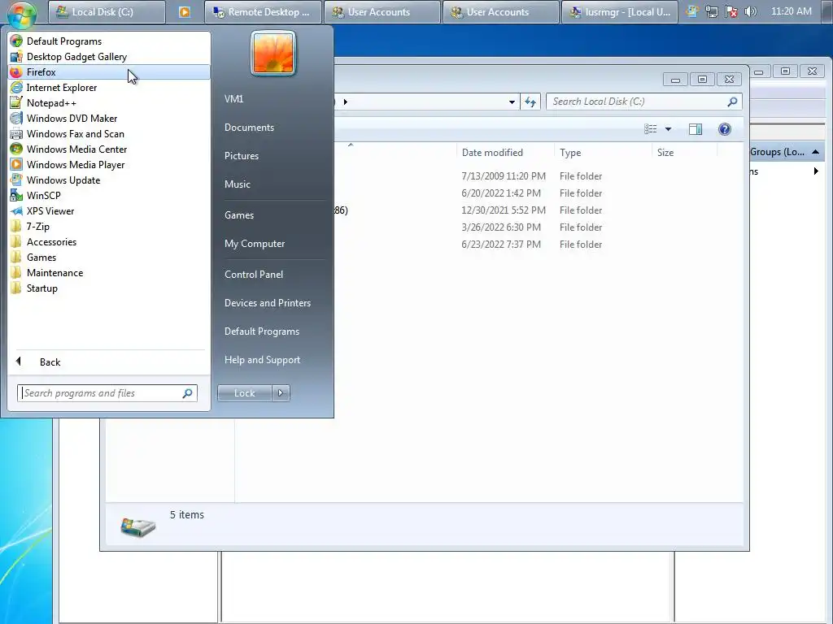Click the Lock button

coord(244,393)
